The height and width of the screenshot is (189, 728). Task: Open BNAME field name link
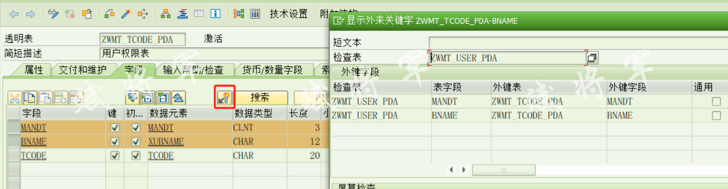(x=33, y=142)
